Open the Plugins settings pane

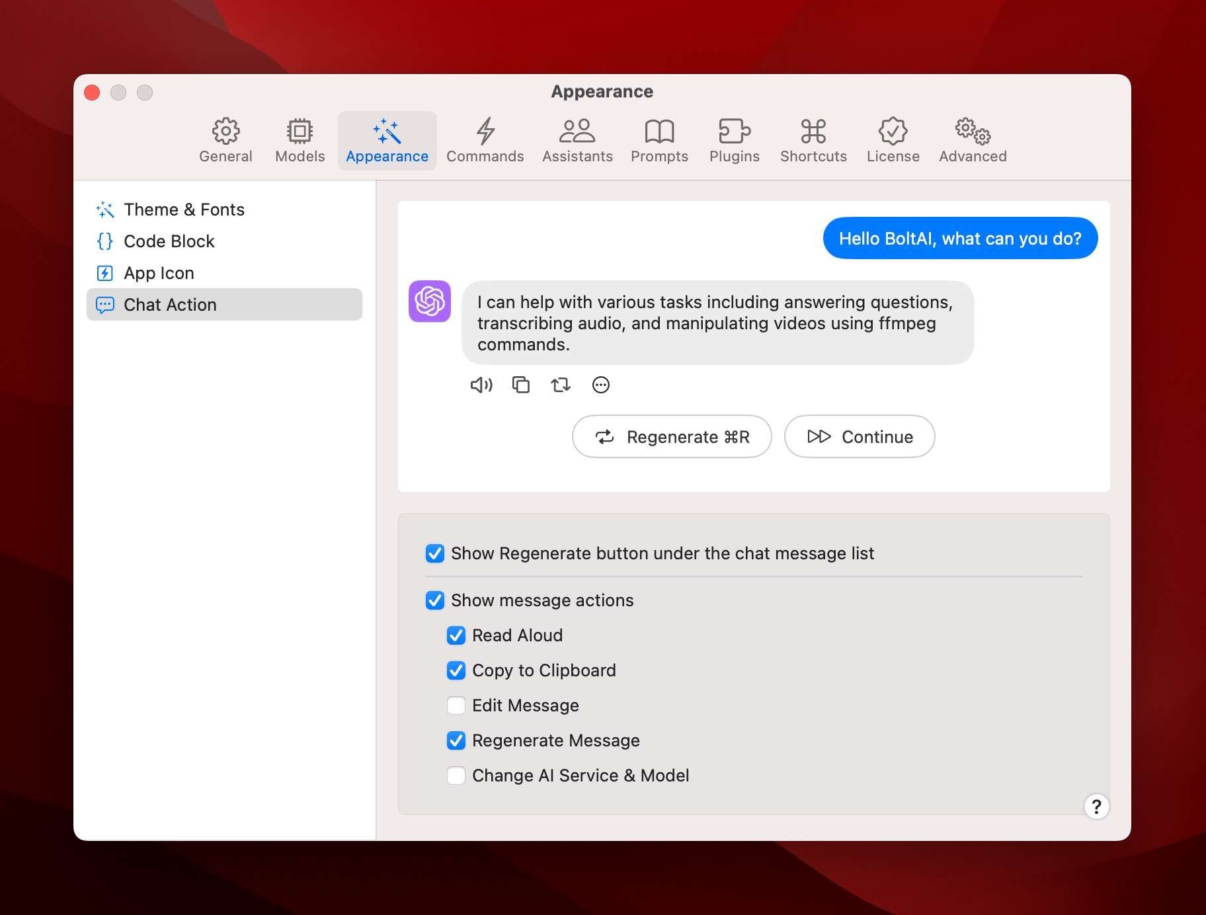click(x=734, y=139)
